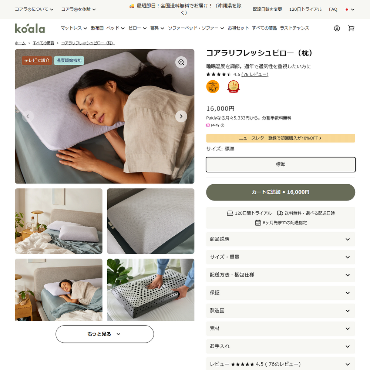Image resolution: width=370 pixels, height=370 pixels.
Task: Click the newsletter 10%OFF yellow banner
Action: coord(280,138)
